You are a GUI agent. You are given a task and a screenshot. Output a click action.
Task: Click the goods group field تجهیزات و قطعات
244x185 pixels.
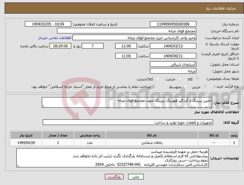128,122
